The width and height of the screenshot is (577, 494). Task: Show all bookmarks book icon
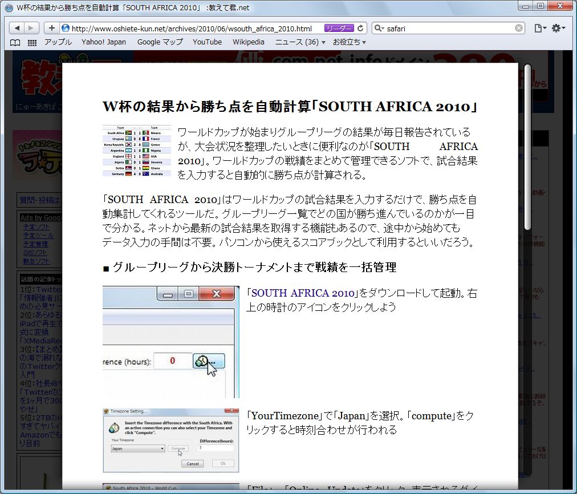click(x=15, y=43)
